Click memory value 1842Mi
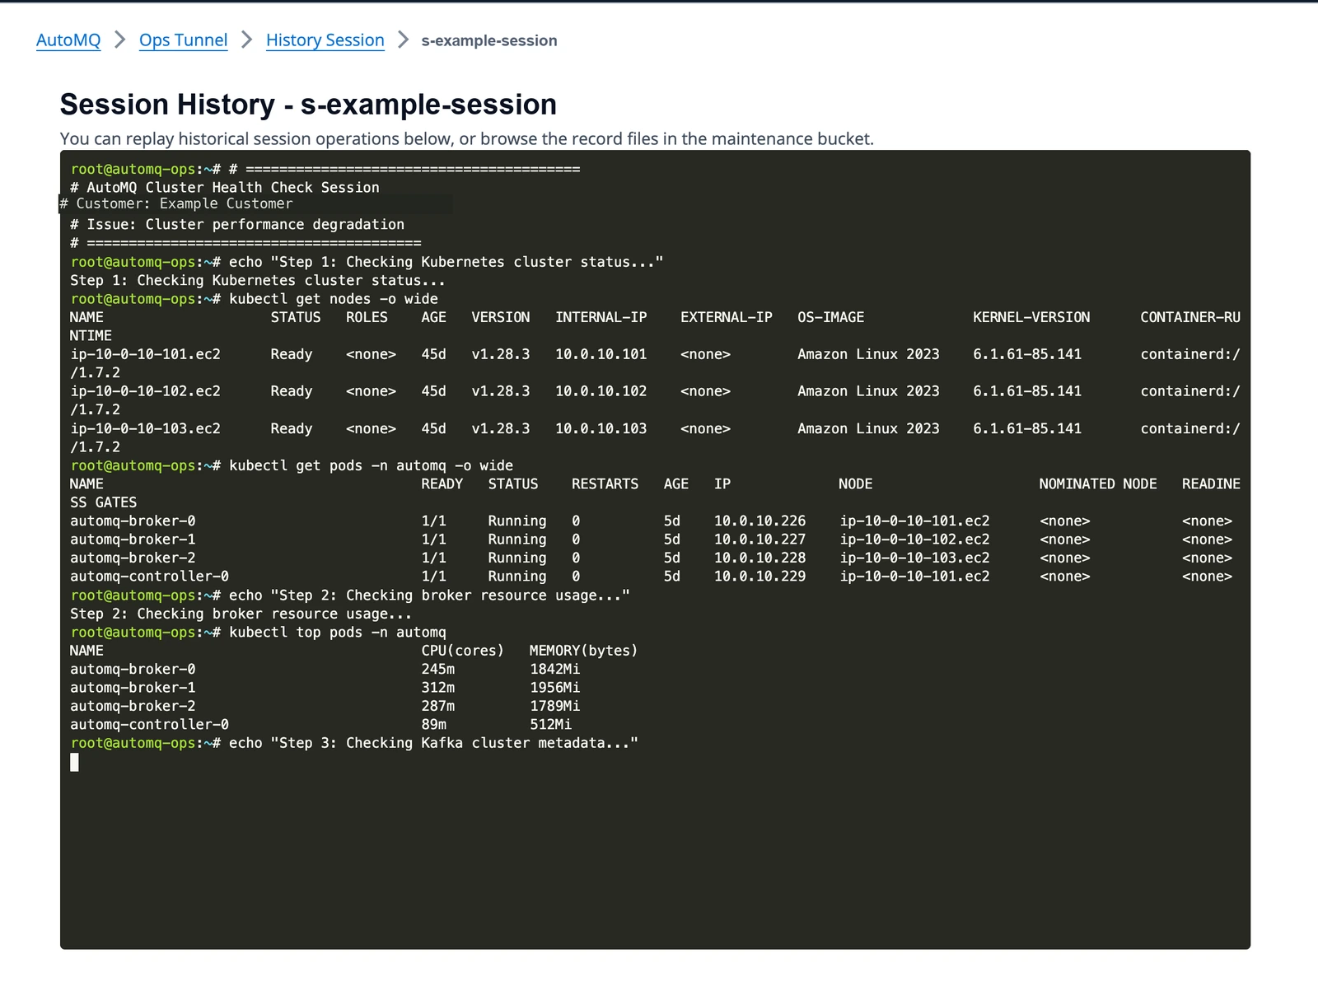 [555, 669]
